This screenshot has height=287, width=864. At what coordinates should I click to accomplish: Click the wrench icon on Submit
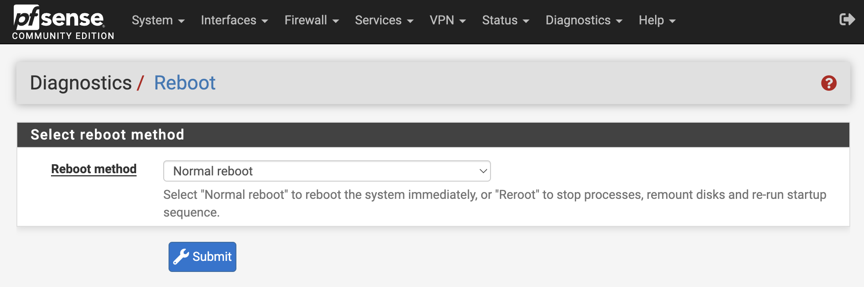(x=181, y=257)
